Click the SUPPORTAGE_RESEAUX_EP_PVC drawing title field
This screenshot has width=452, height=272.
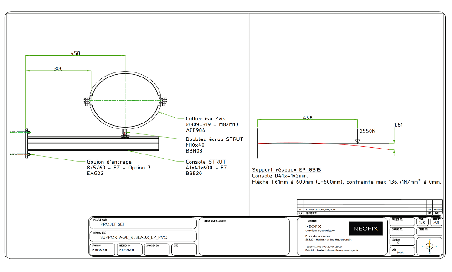tap(142, 236)
